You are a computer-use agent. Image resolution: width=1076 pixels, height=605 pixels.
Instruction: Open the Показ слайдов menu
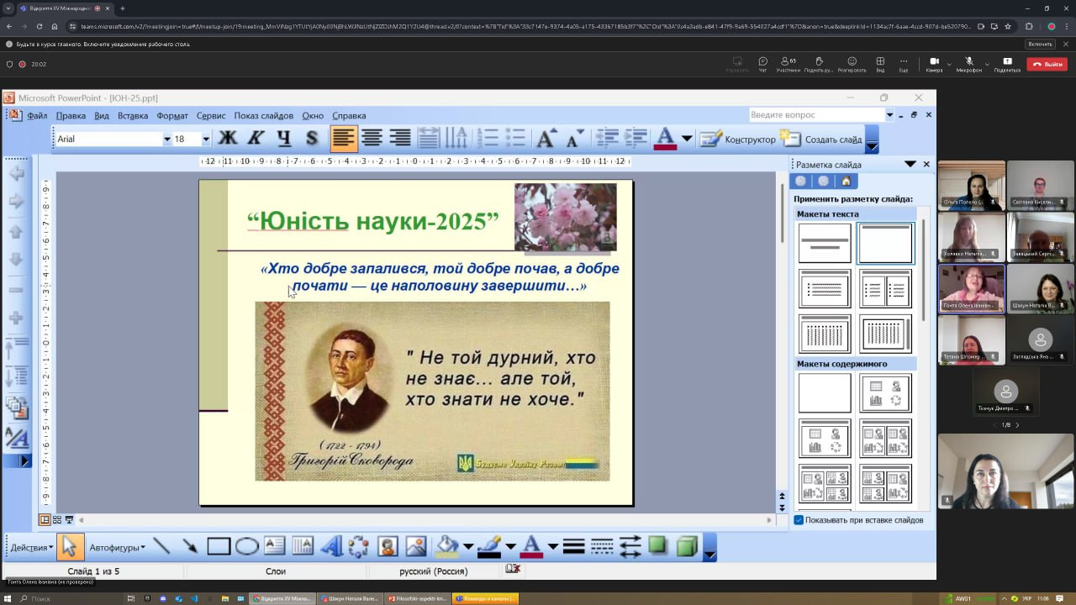[263, 116]
